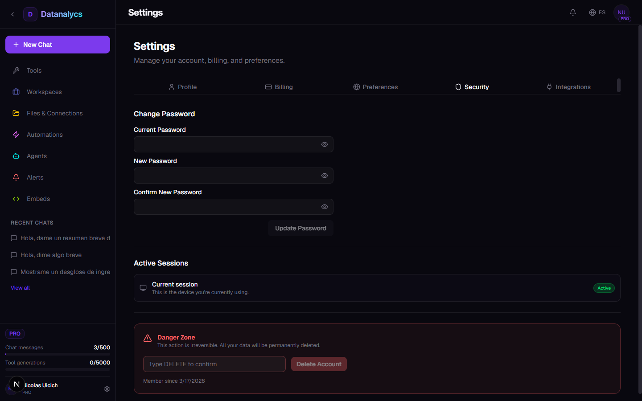Open the Agents section
The width and height of the screenshot is (642, 401).
coord(37,156)
